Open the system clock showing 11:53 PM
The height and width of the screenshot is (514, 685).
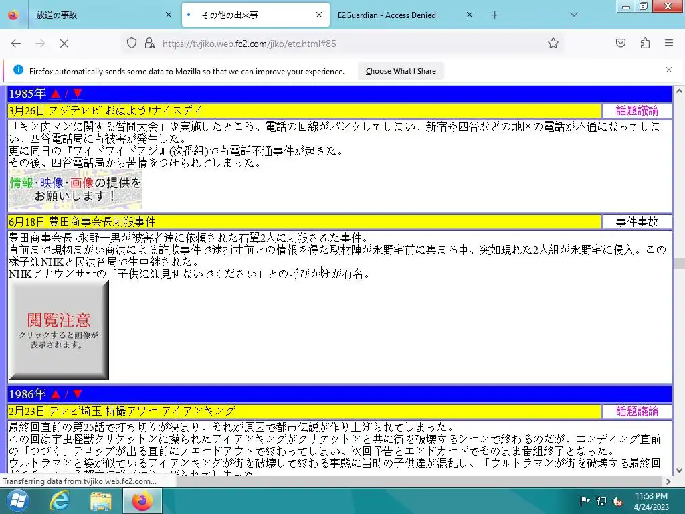pos(652,501)
